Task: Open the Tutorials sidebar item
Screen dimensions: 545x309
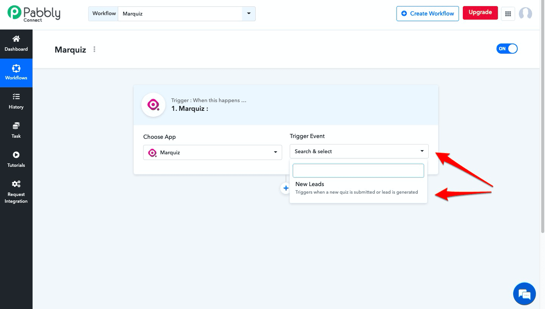Action: point(16,160)
